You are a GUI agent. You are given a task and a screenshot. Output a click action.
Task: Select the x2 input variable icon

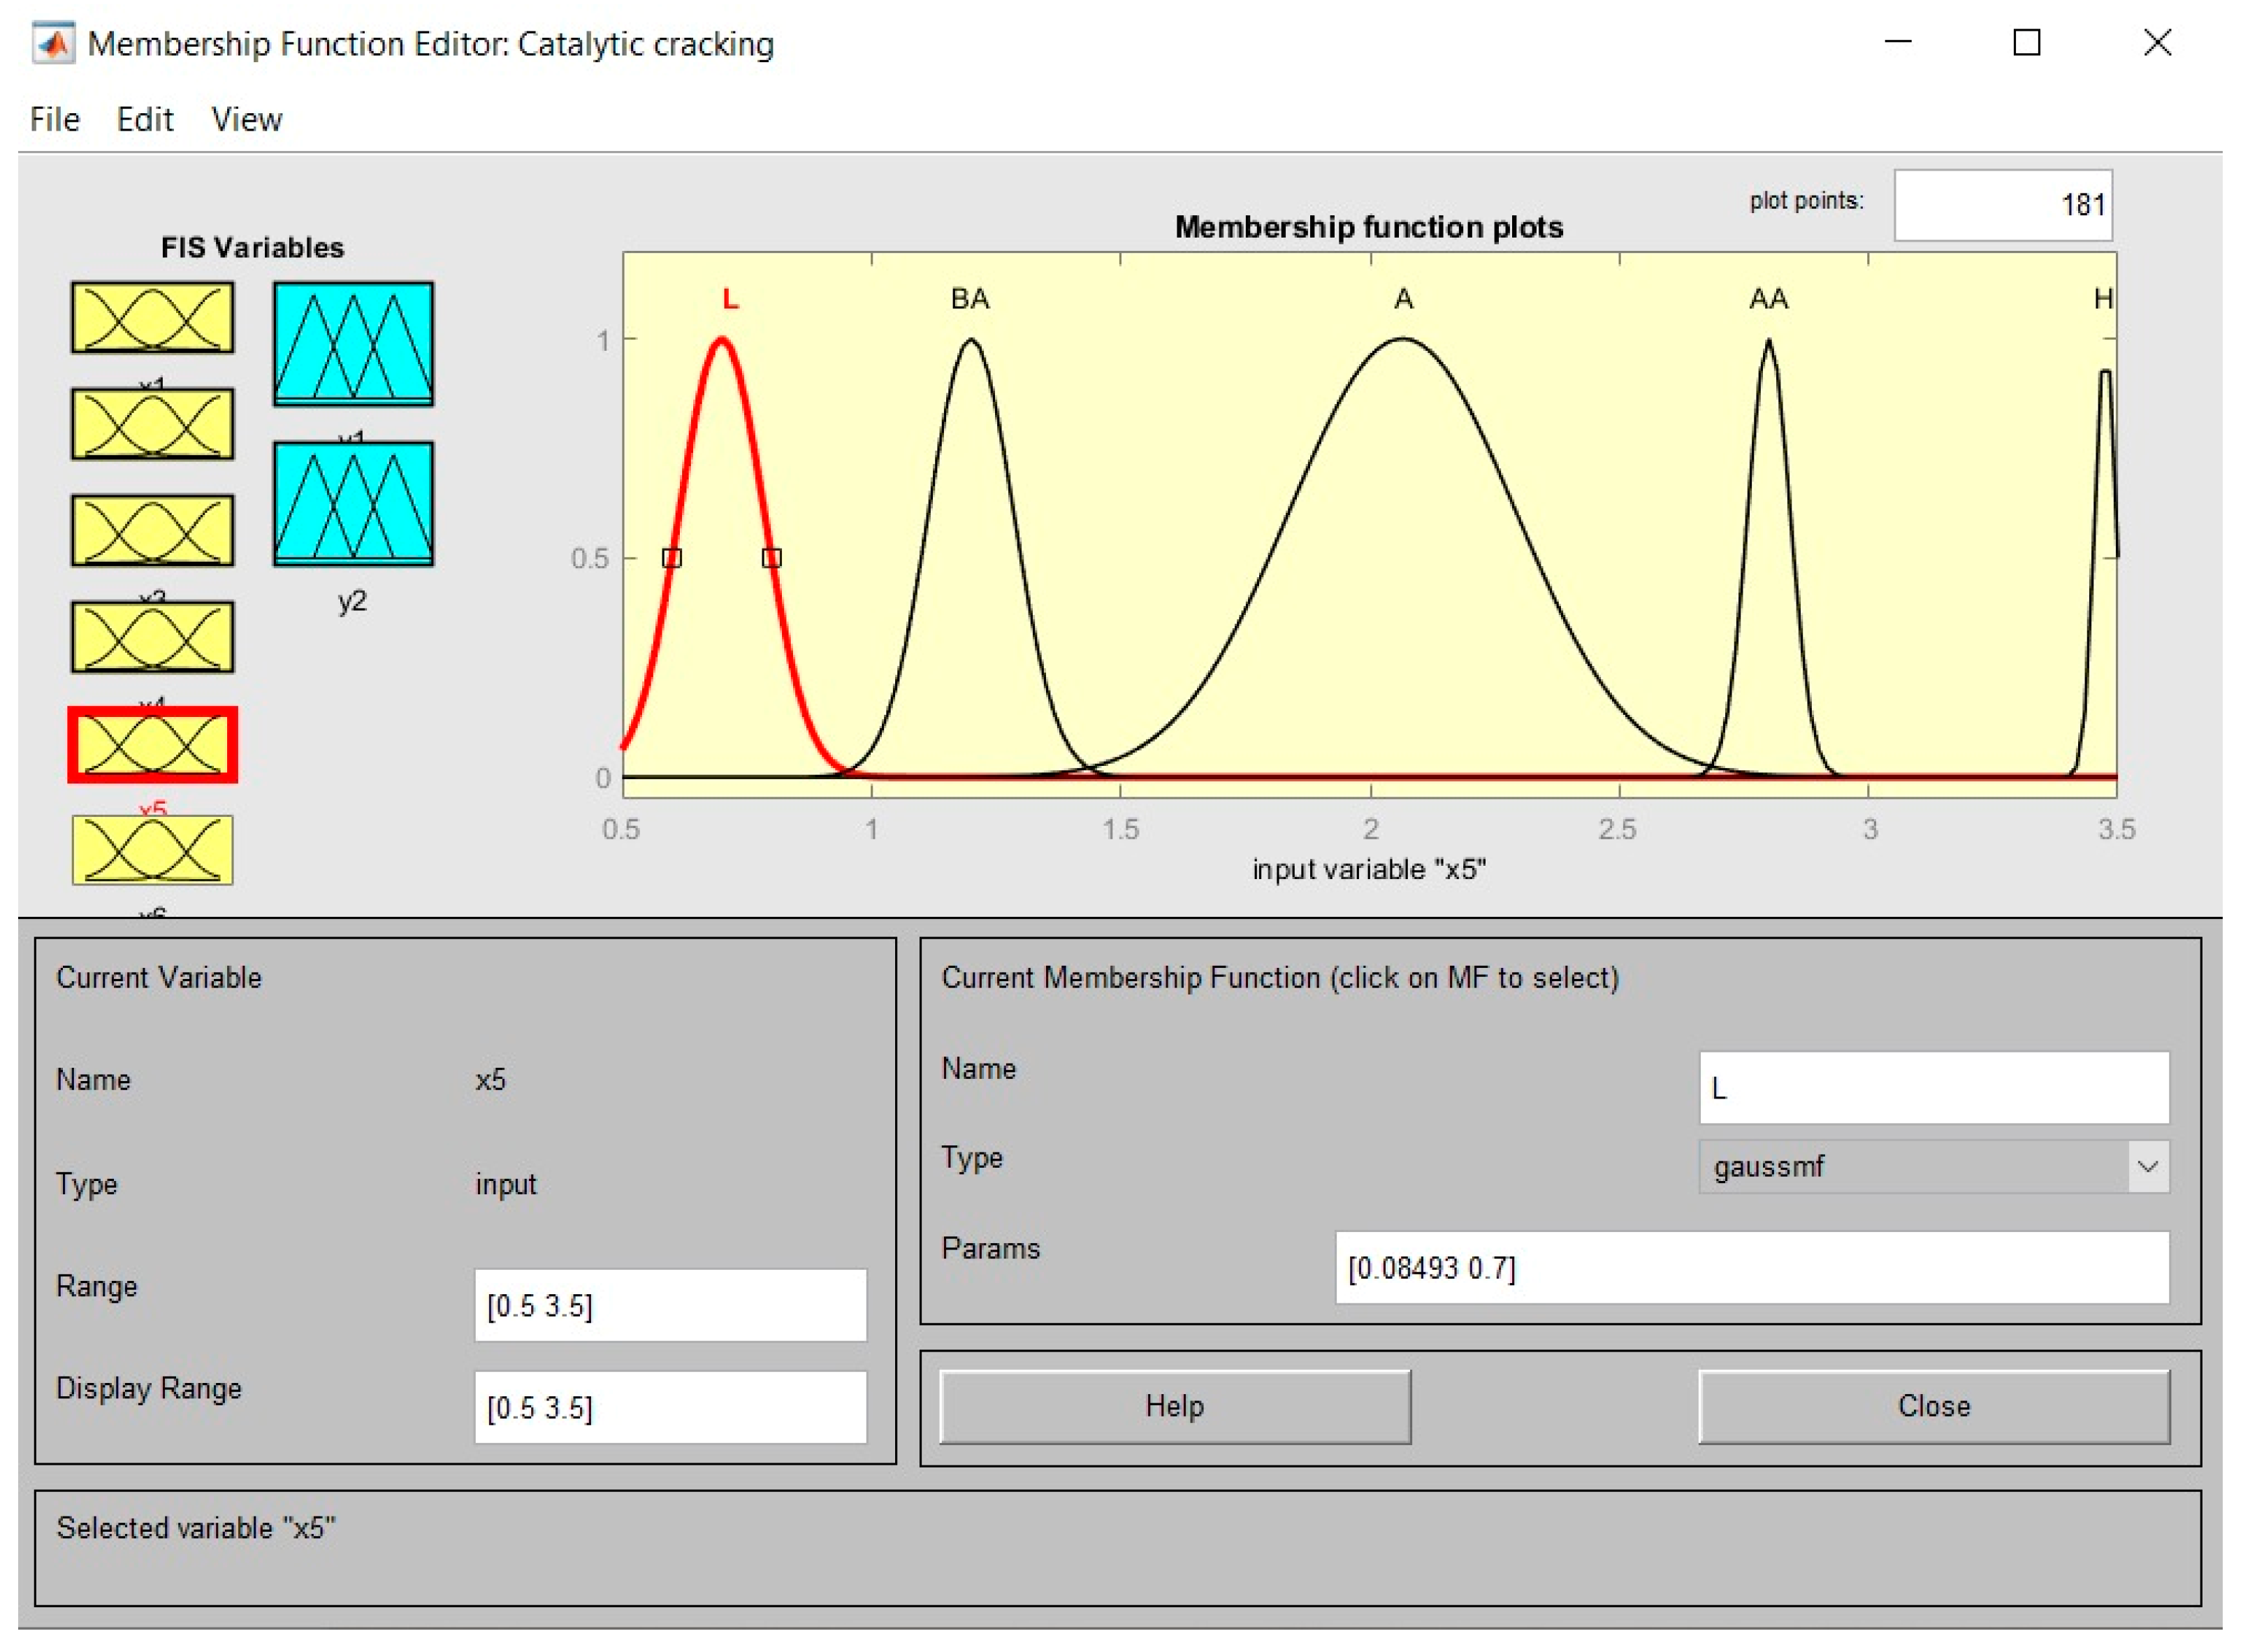(152, 424)
